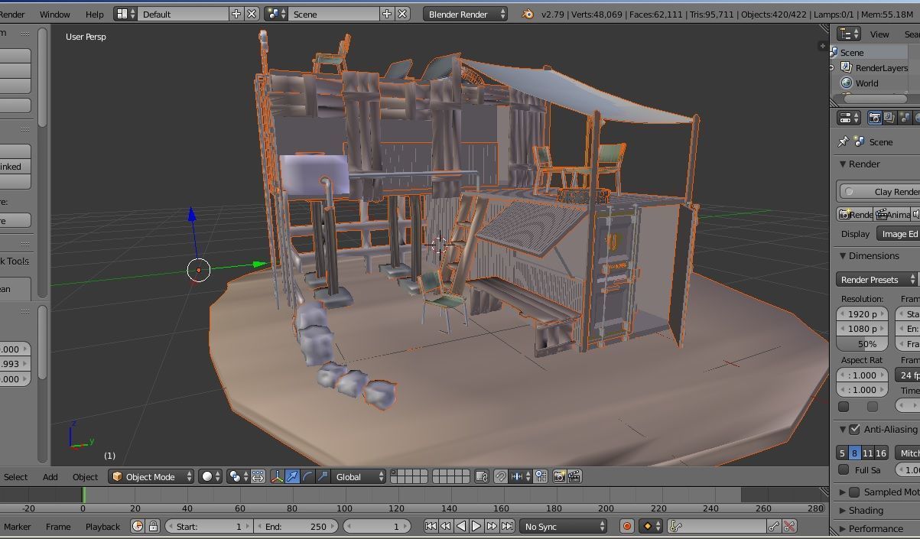This screenshot has width=920, height=539.
Task: Toggle manipulate center points icon
Action: (x=258, y=476)
